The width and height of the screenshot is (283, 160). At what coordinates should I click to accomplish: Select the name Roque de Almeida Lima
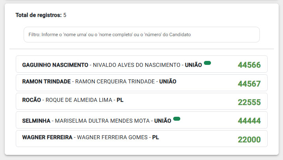click(x=79, y=100)
